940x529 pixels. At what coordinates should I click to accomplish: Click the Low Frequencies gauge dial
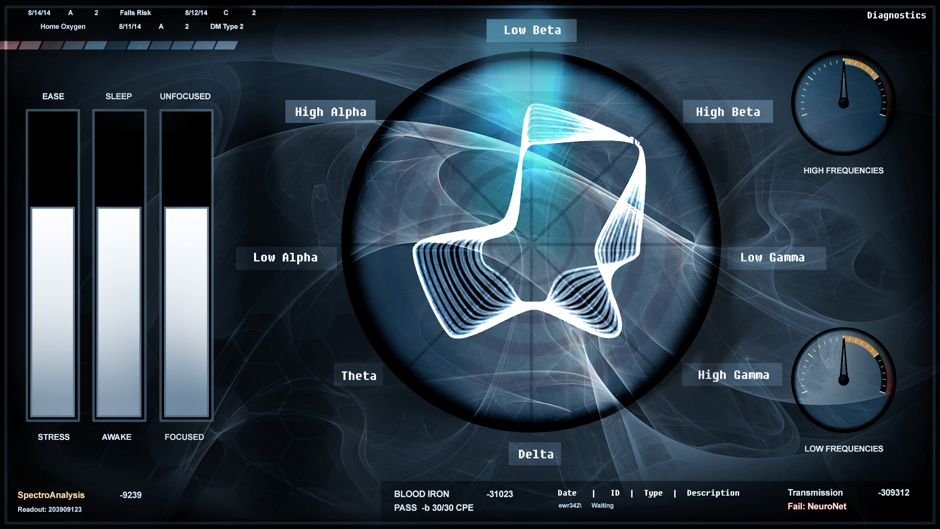tap(843, 380)
